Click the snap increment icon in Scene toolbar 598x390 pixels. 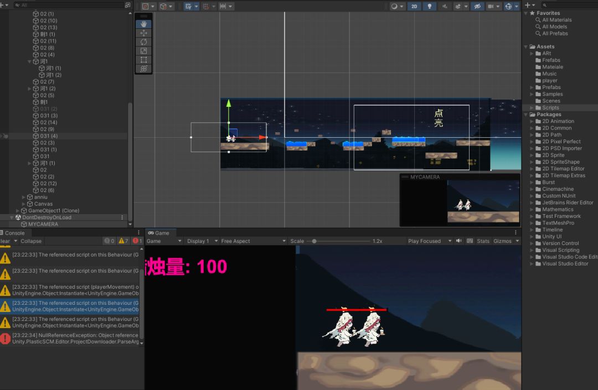point(223,6)
